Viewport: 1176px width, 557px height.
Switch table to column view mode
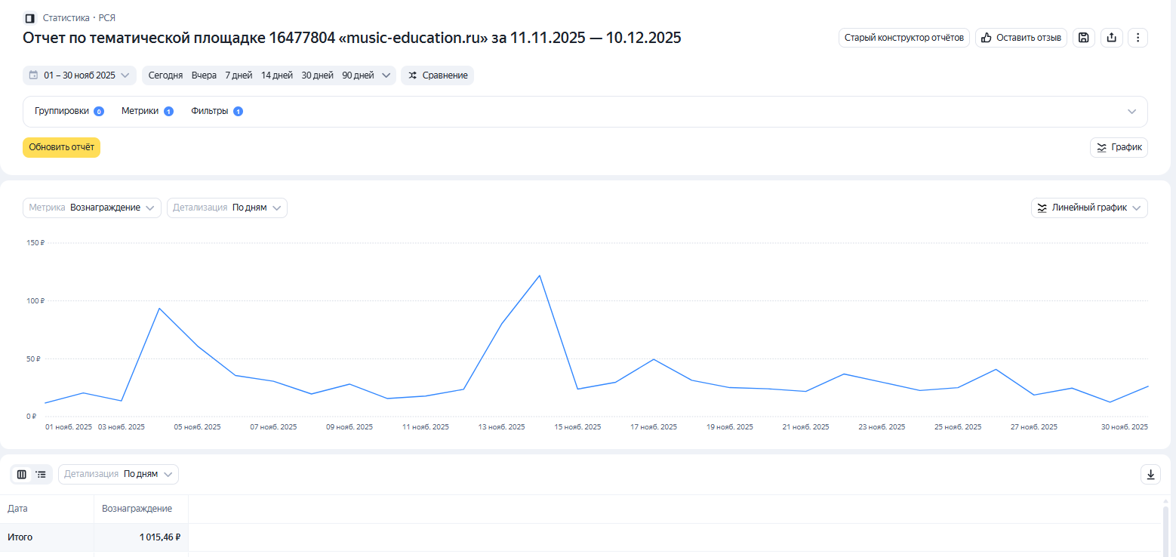(x=22, y=474)
